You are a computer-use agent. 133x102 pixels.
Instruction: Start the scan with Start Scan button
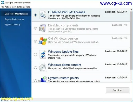click(118, 90)
